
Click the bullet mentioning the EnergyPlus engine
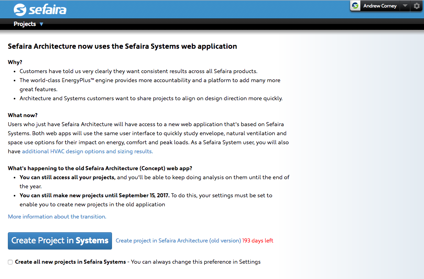tap(150, 84)
